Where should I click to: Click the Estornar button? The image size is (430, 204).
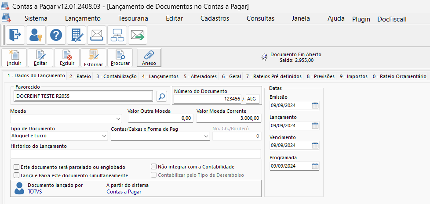click(93, 58)
